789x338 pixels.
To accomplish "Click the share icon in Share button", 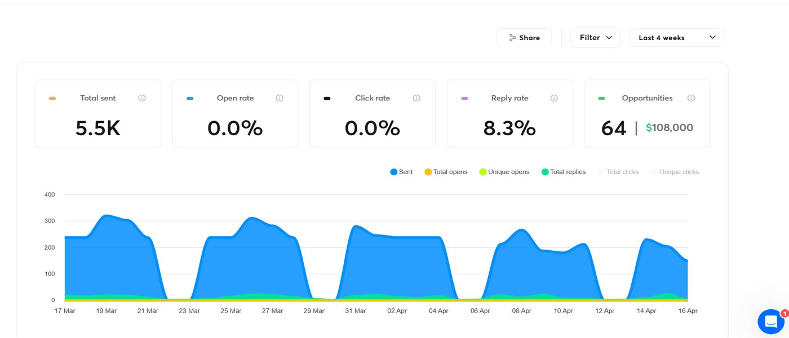I will (512, 38).
